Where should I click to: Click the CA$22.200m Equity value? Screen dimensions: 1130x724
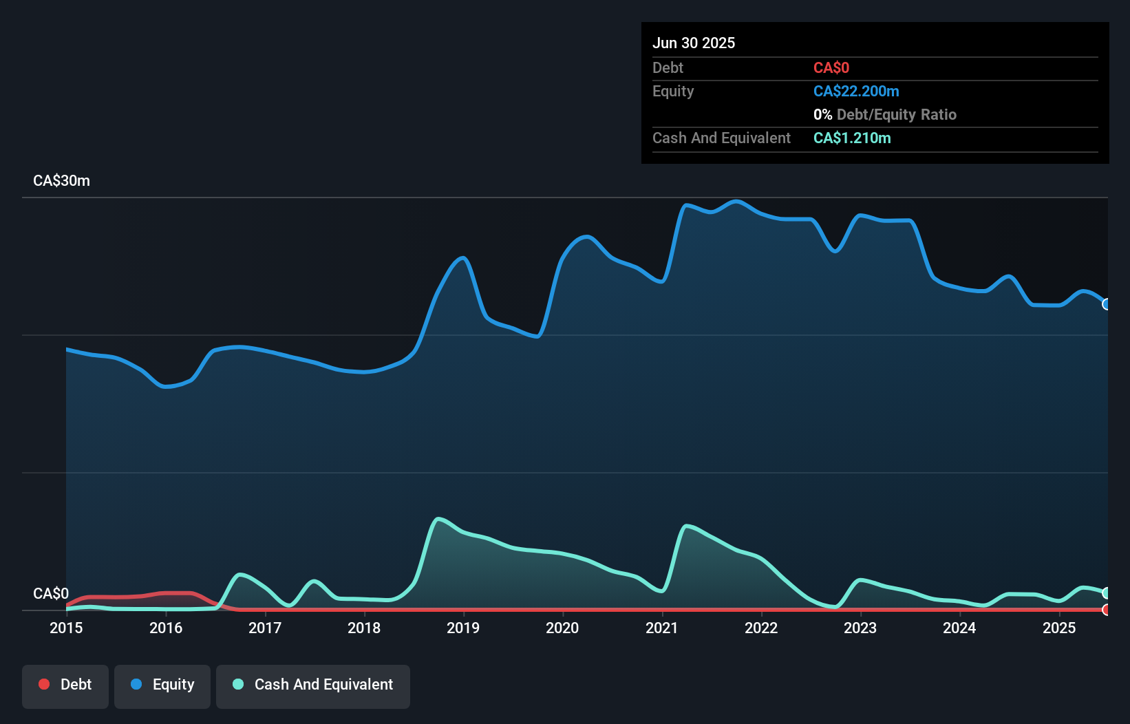856,91
